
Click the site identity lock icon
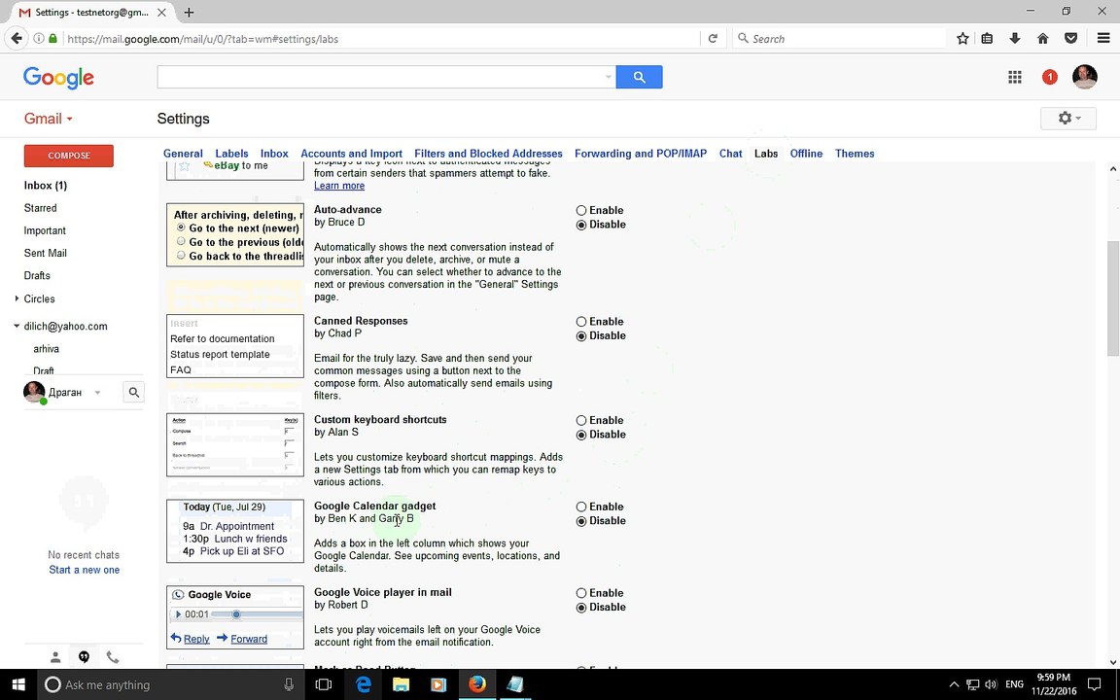52,39
